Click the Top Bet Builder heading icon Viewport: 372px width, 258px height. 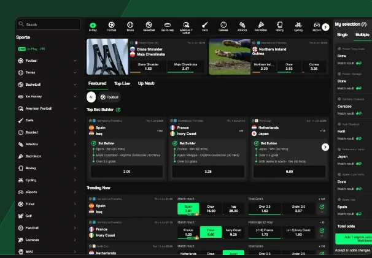pos(118,110)
